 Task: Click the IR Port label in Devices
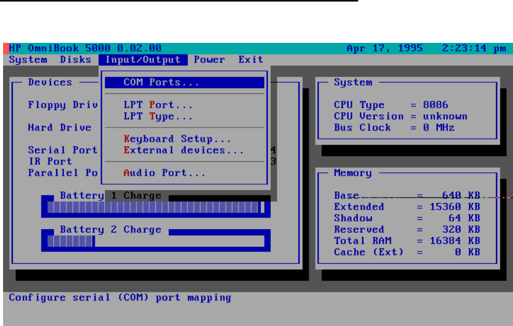[x=50, y=161]
